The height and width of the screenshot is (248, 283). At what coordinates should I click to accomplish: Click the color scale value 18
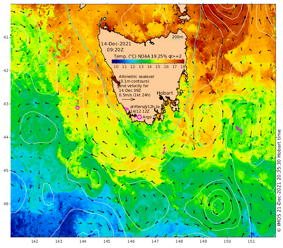click(183, 67)
